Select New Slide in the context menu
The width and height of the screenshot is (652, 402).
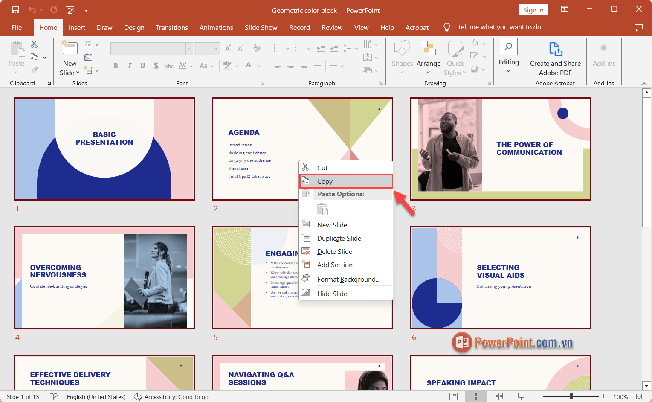(346, 225)
